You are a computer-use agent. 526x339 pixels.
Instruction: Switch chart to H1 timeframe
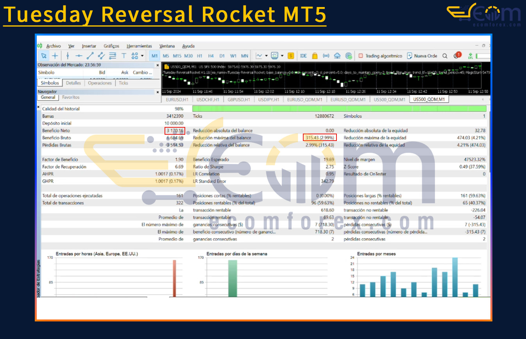coord(200,56)
